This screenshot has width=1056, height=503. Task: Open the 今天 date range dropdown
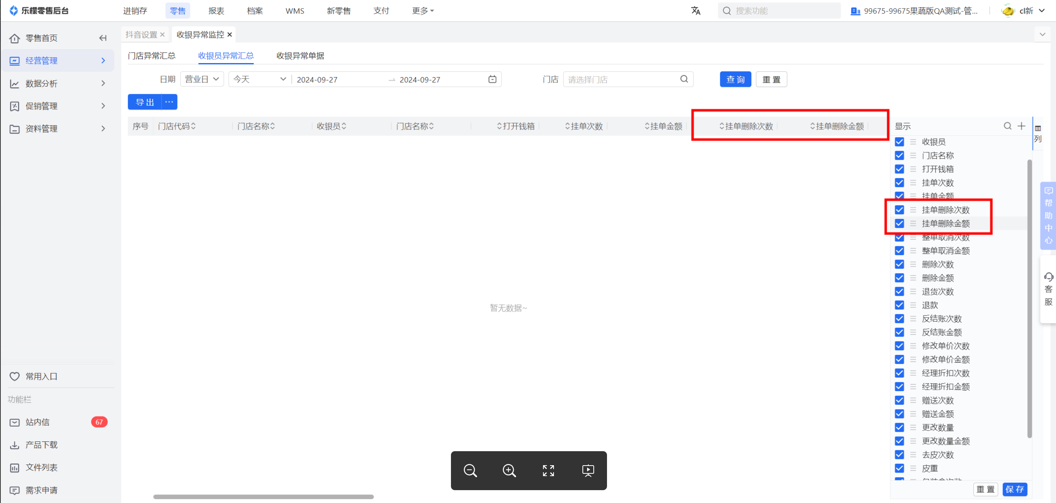coord(259,79)
